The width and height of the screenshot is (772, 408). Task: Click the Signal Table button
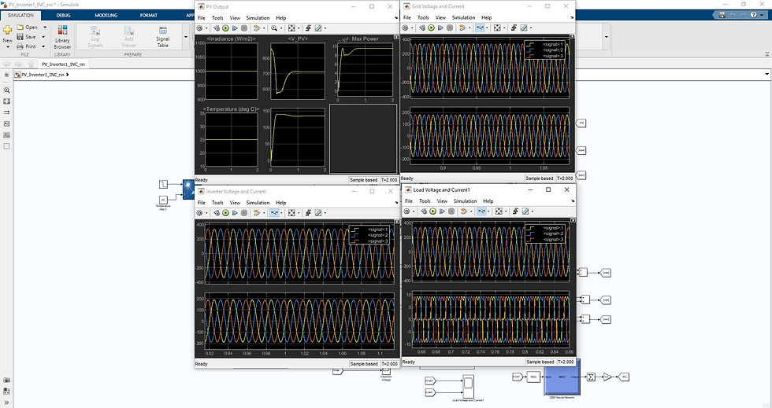[x=163, y=37]
